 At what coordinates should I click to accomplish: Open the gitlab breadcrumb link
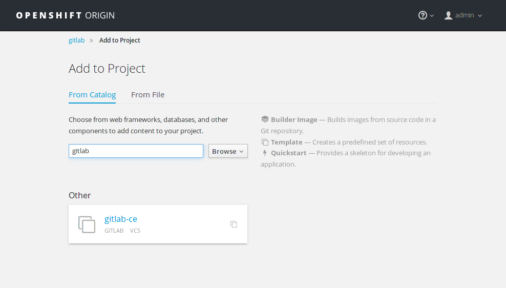tap(76, 40)
